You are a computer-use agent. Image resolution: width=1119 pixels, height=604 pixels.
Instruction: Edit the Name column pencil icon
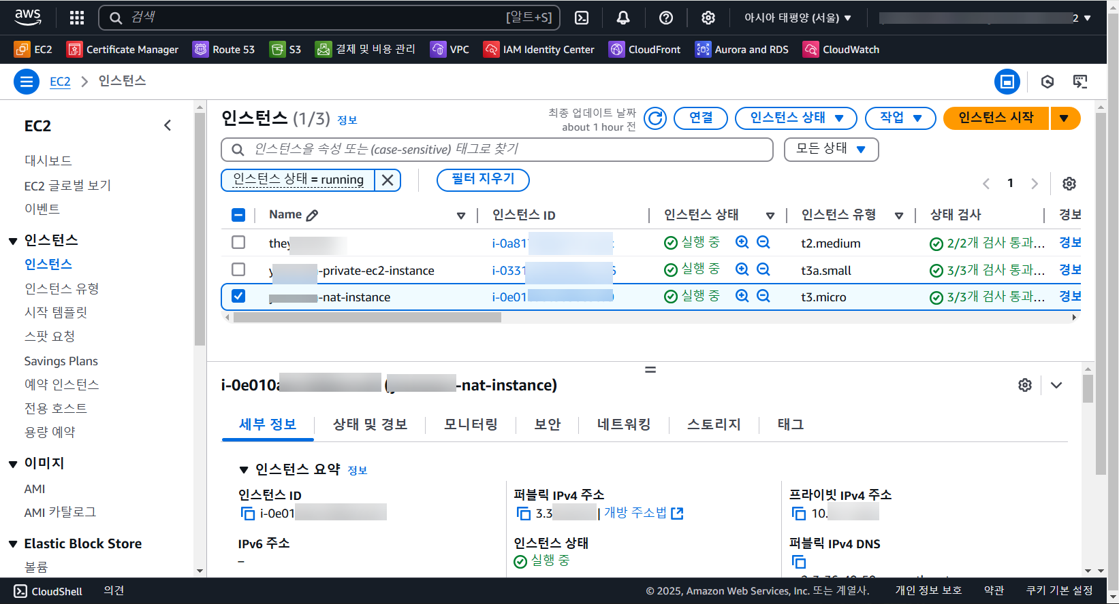(313, 215)
